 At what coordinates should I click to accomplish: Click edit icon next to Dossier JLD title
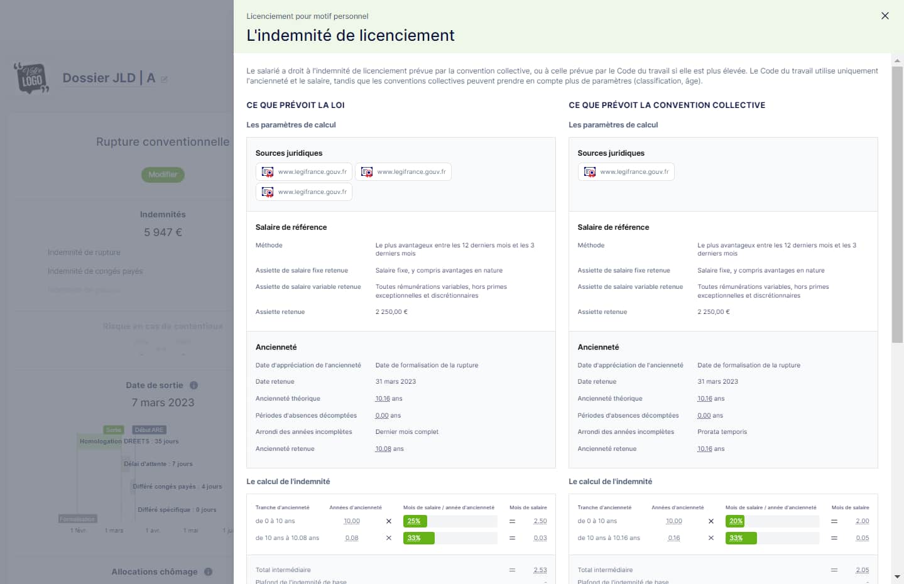coord(165,80)
